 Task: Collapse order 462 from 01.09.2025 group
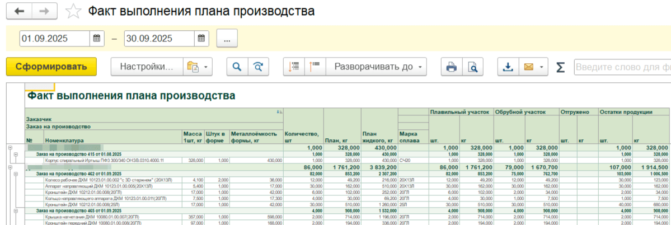[x=16, y=174]
